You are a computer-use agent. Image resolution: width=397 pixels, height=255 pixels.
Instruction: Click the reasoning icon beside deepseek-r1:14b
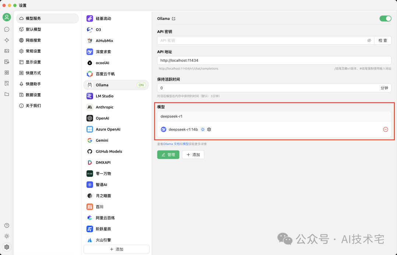[203, 130]
